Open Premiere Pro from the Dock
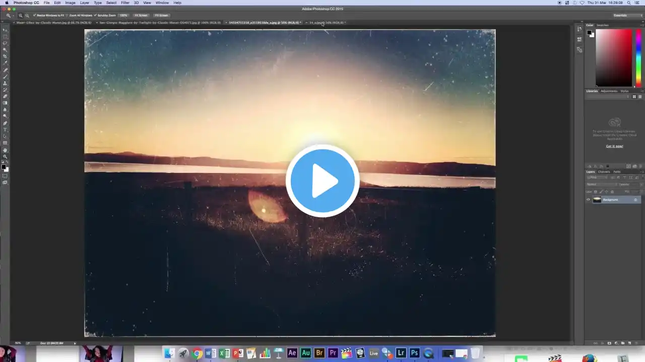Image resolution: width=645 pixels, height=362 pixels. click(333, 353)
